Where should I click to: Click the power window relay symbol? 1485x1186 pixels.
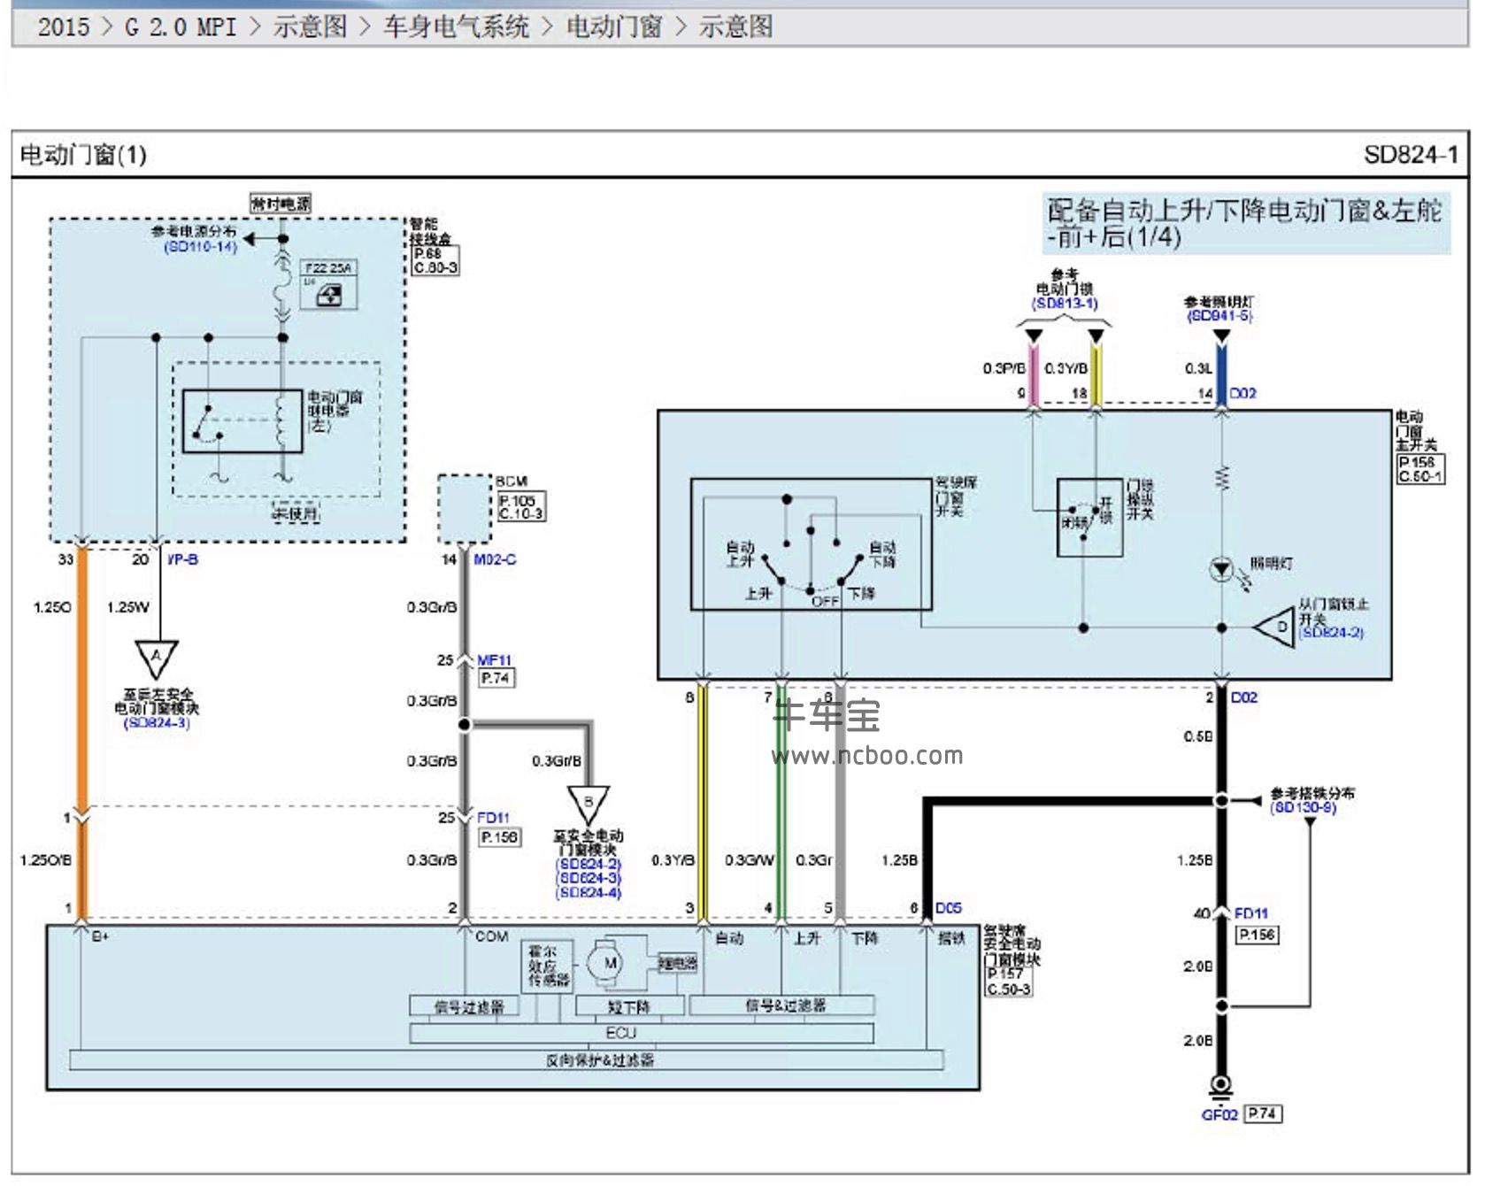[242, 421]
